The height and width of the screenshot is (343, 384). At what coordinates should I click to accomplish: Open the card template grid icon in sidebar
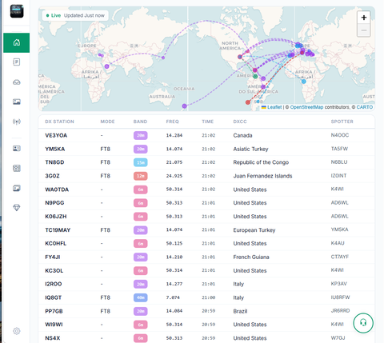(x=17, y=168)
